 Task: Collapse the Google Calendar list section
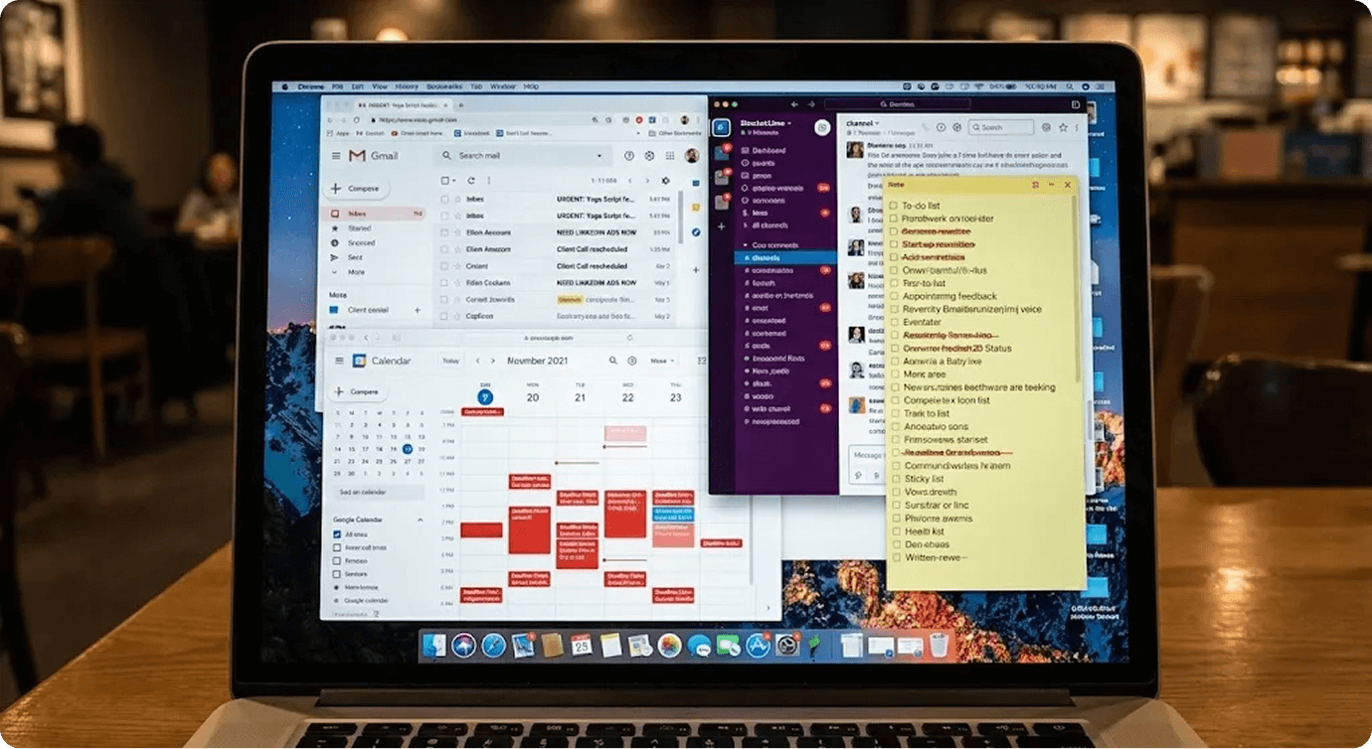(420, 520)
